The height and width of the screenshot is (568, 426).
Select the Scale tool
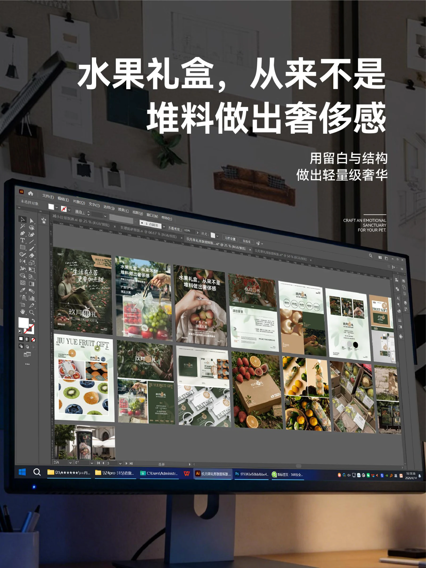32,263
